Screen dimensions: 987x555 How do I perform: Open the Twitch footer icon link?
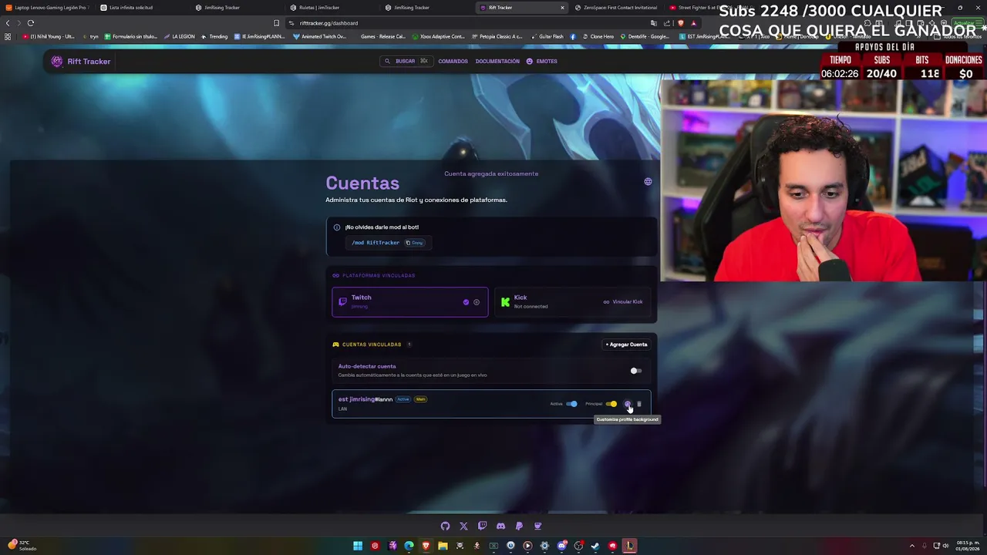[x=482, y=526]
